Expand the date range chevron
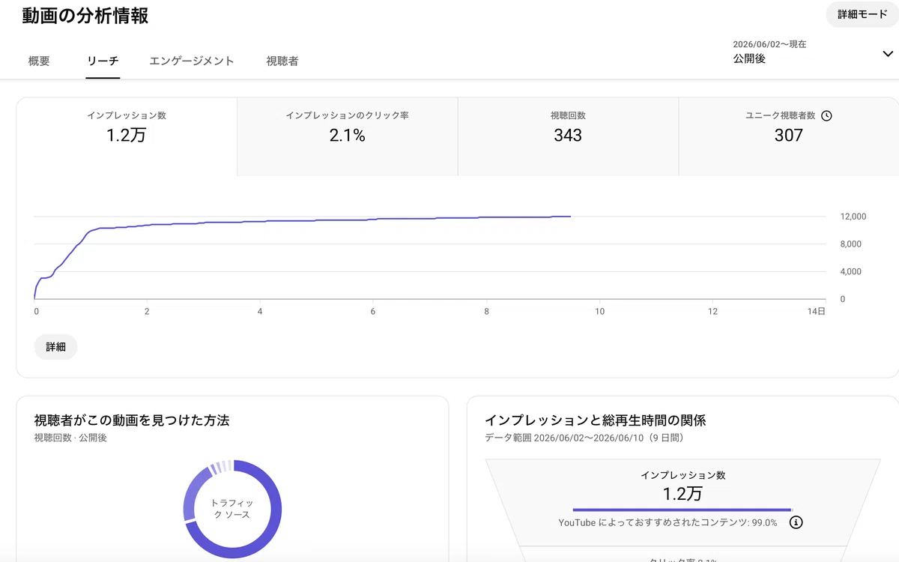Image resolution: width=899 pixels, height=562 pixels. 888,53
